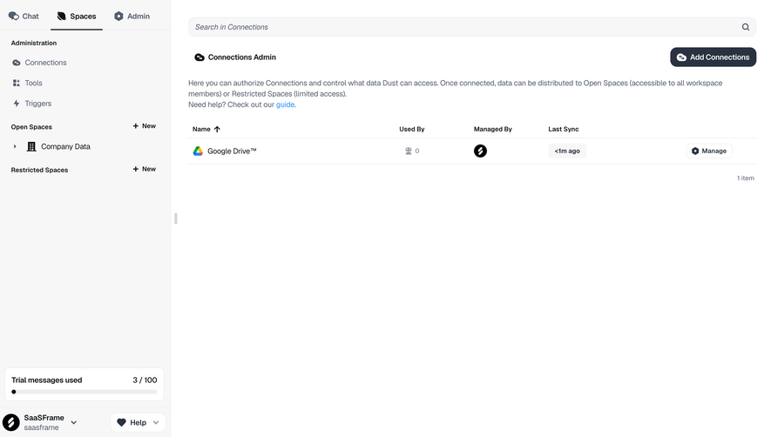The height and width of the screenshot is (437, 771).
Task: Click the SaaSFrame workspace avatar
Action: tap(11, 422)
